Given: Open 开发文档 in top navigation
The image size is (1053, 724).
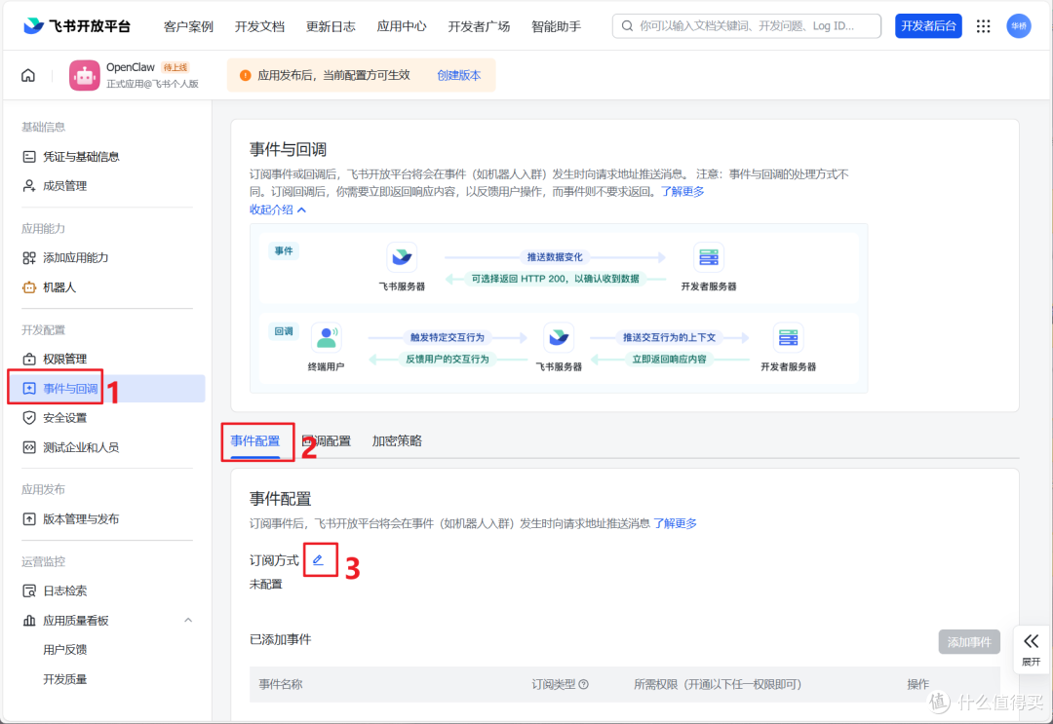Looking at the screenshot, I should (x=259, y=26).
